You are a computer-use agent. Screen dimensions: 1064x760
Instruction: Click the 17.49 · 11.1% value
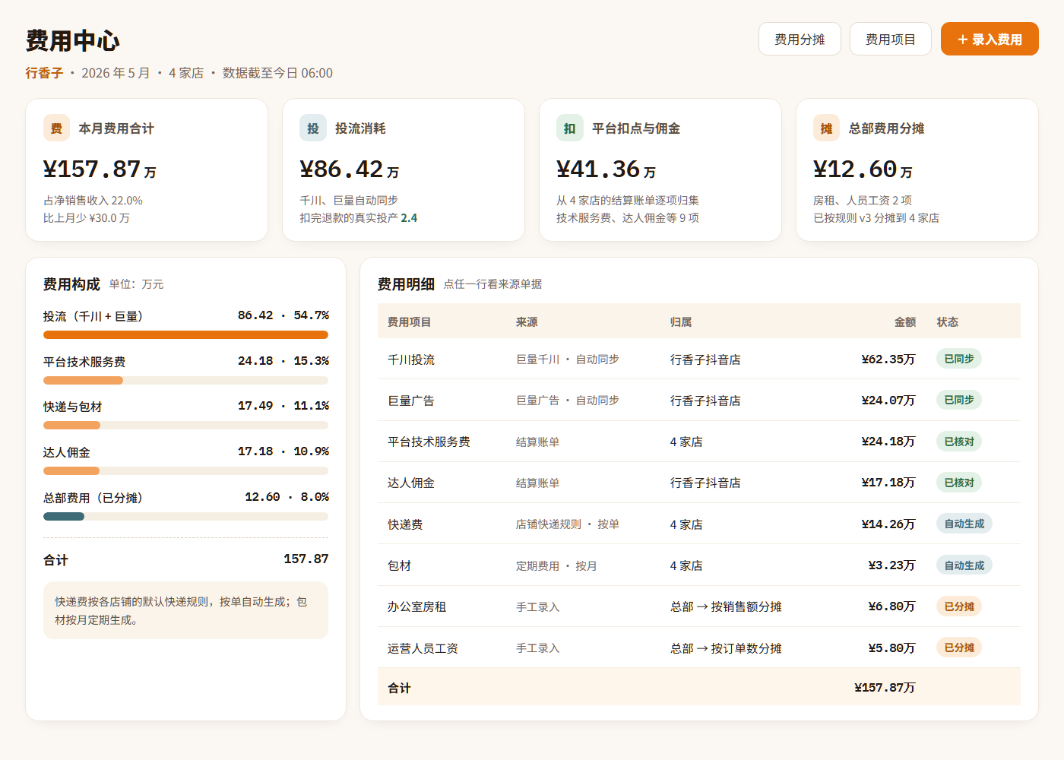(x=283, y=406)
